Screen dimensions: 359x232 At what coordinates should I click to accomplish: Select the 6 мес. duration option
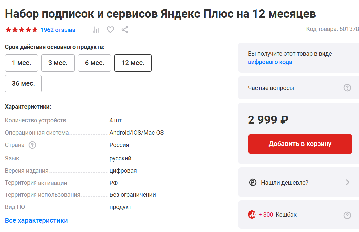[95, 63]
